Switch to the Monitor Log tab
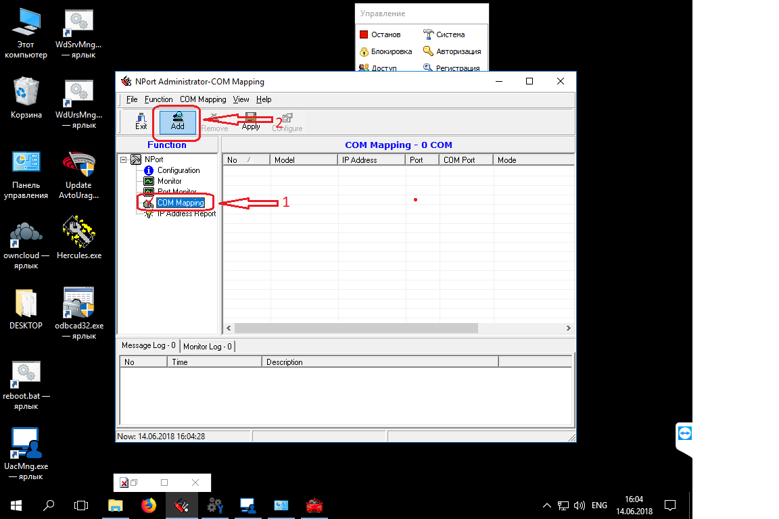Screen dimensions: 779x519 click(x=208, y=347)
